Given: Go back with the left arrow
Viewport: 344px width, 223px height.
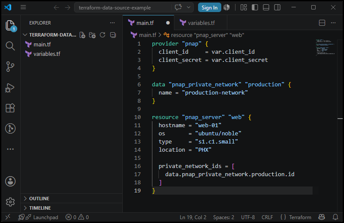Looking at the screenshot, I should pyautogui.click(x=56, y=8).
